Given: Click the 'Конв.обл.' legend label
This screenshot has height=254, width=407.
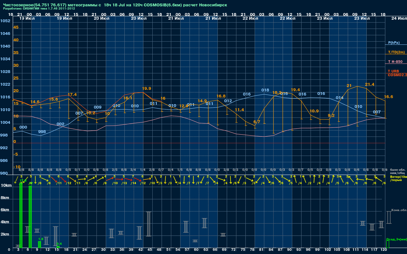Looking at the screenshot, I should 399,210.
